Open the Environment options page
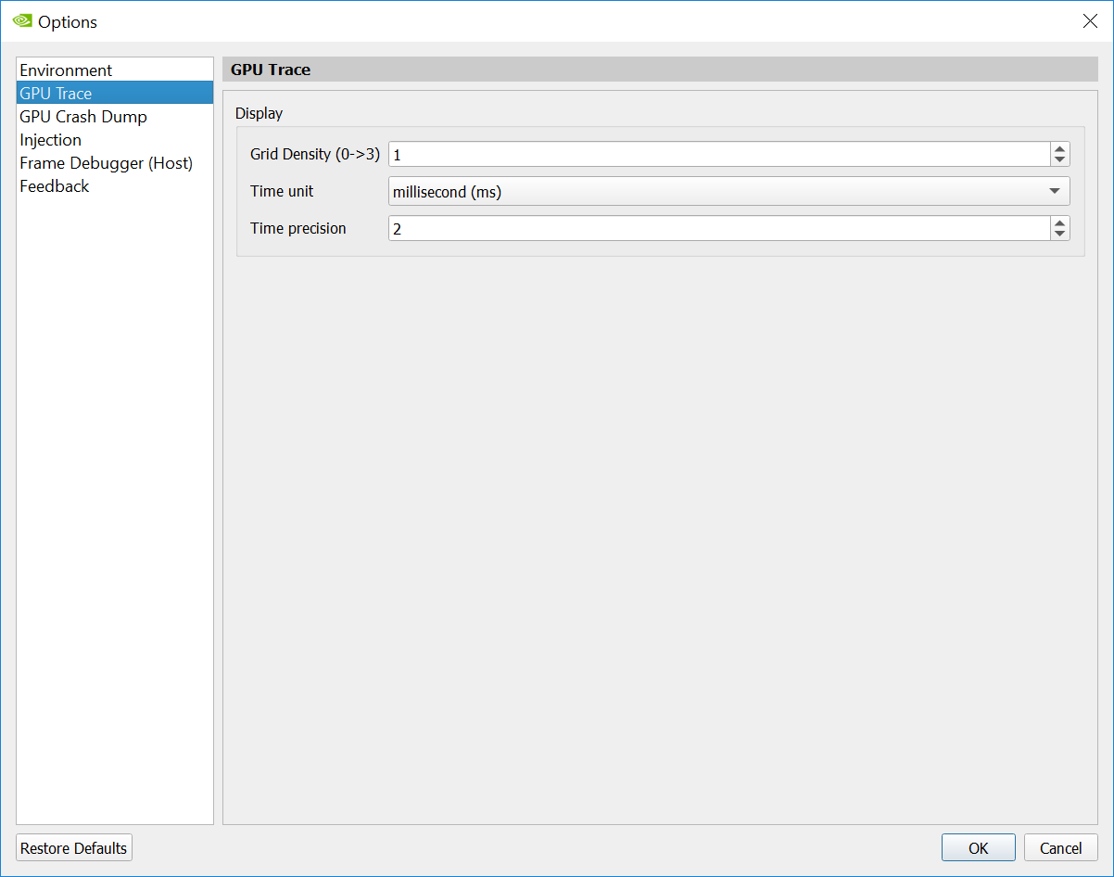This screenshot has height=877, width=1114. 66,70
